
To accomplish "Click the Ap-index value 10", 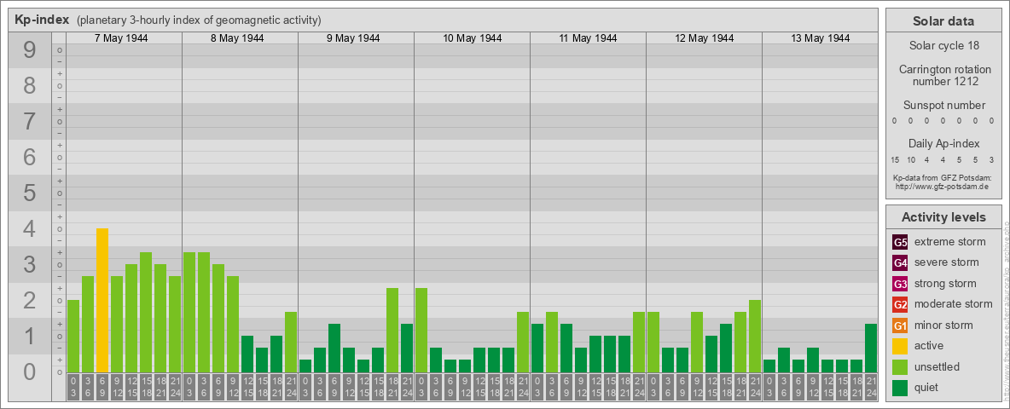I will [911, 159].
